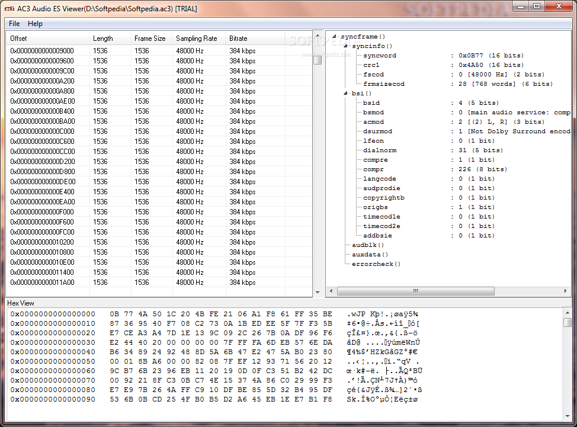Select the lfeon tree entry
The height and width of the screenshot is (427, 577).
coord(429,141)
